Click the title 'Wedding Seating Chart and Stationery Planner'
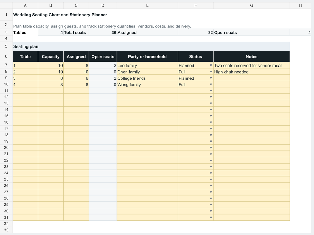Image resolution: width=314 pixels, height=235 pixels. click(60, 15)
